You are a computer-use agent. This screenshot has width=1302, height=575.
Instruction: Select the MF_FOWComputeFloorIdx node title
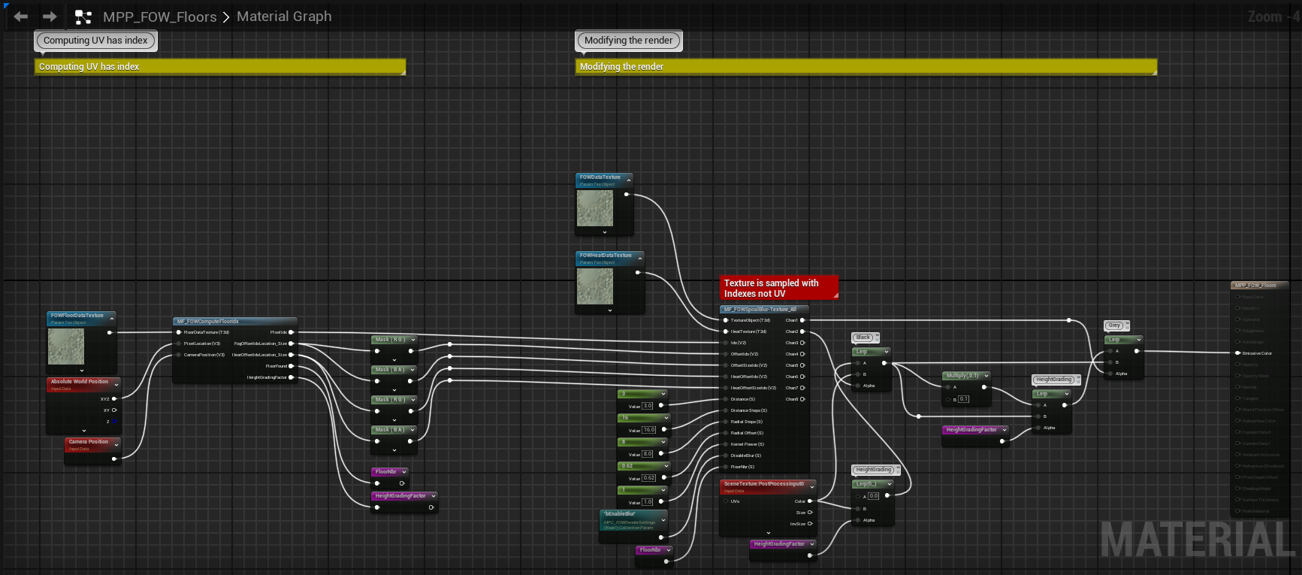[208, 322]
